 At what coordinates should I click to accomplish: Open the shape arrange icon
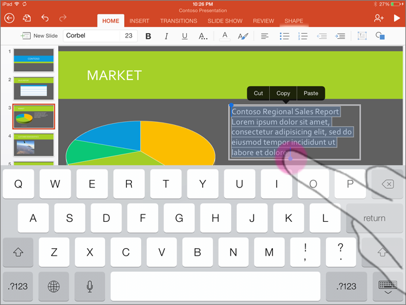point(380,36)
